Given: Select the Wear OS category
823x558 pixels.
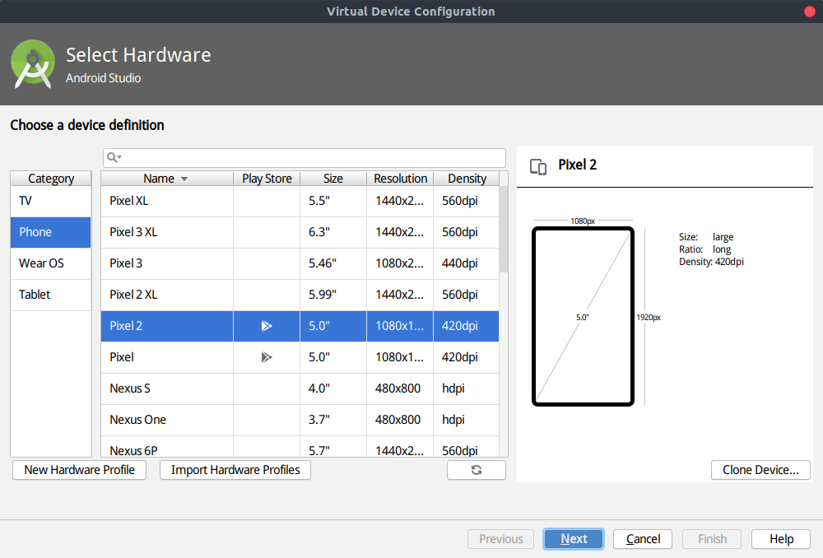Looking at the screenshot, I should coord(50,263).
